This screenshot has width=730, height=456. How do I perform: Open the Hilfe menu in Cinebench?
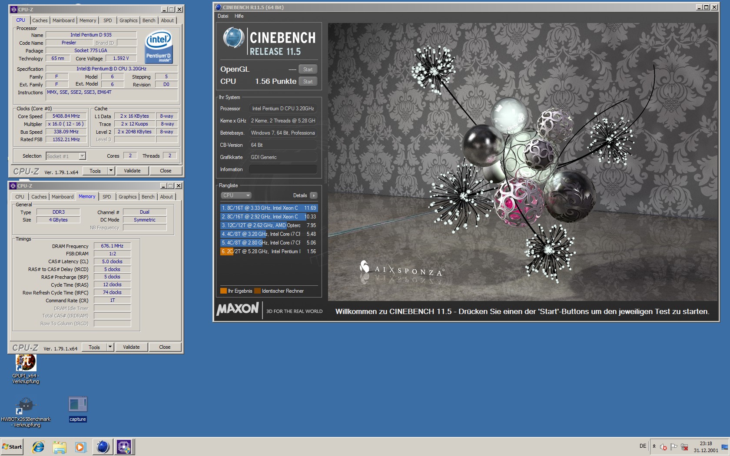coord(239,16)
